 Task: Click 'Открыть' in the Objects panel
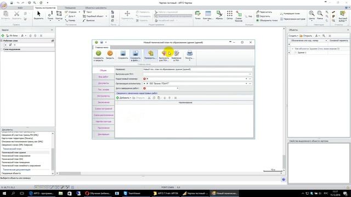[x=306, y=36]
